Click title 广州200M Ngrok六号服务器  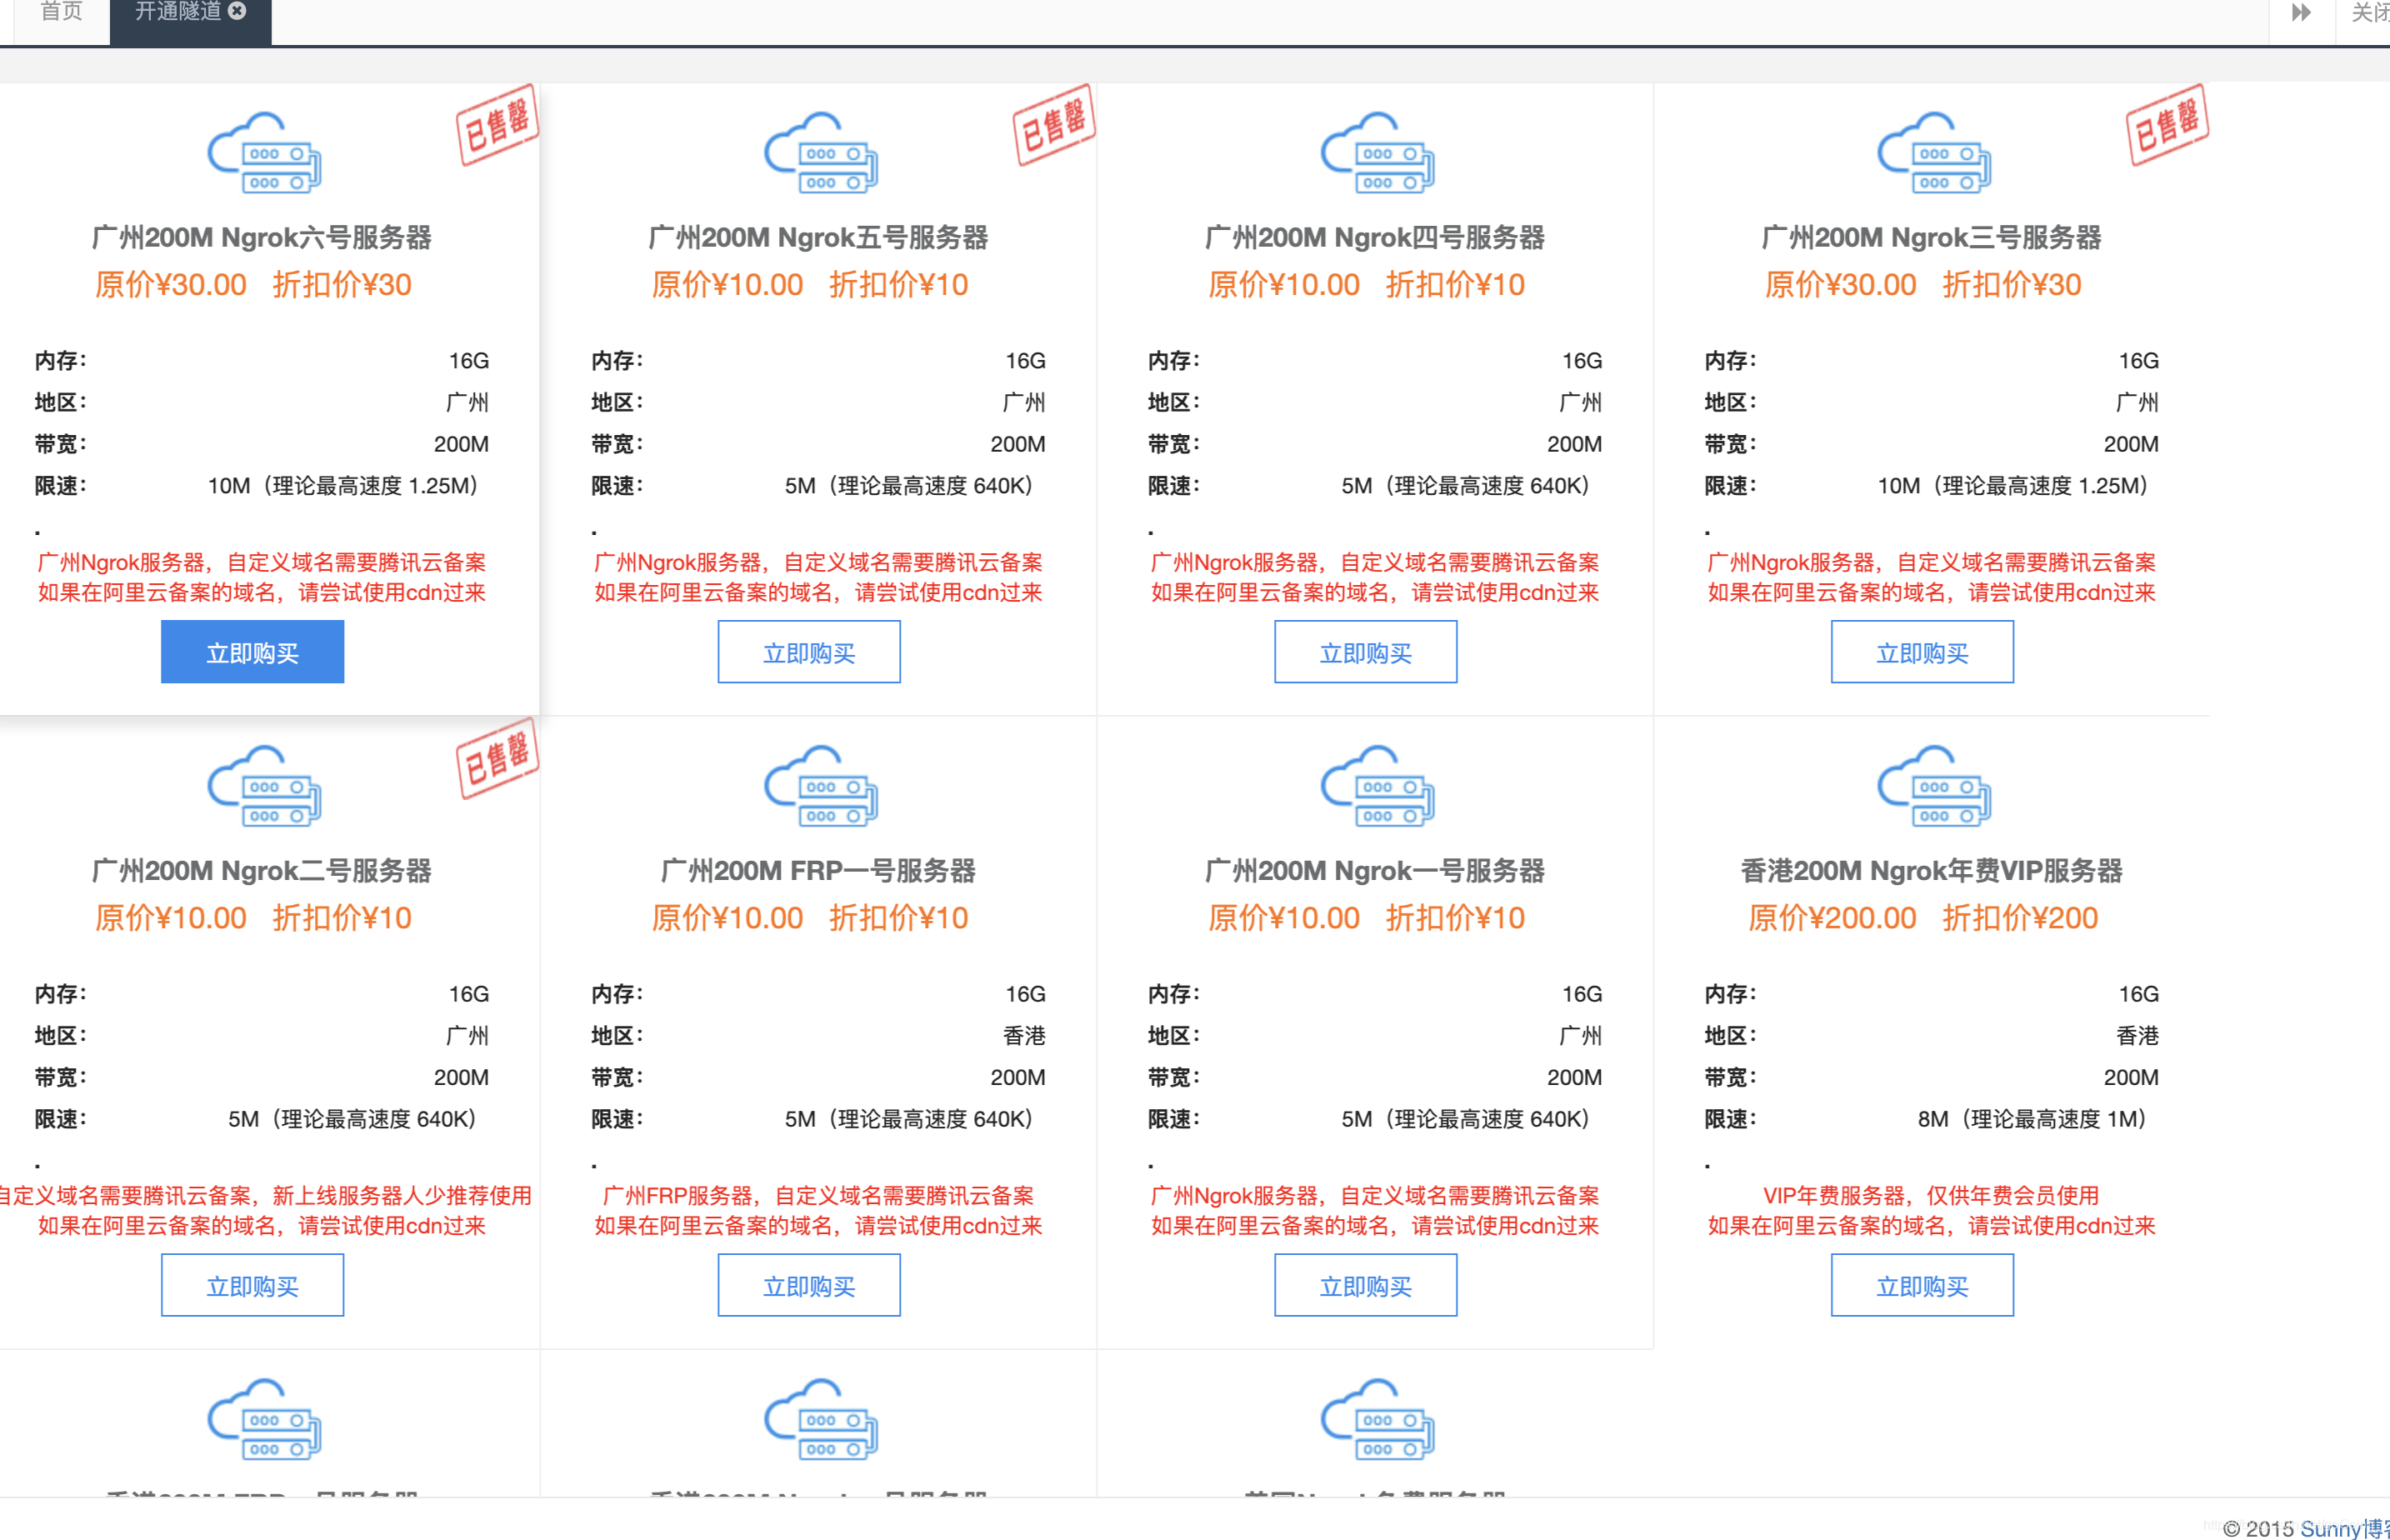tap(262, 237)
